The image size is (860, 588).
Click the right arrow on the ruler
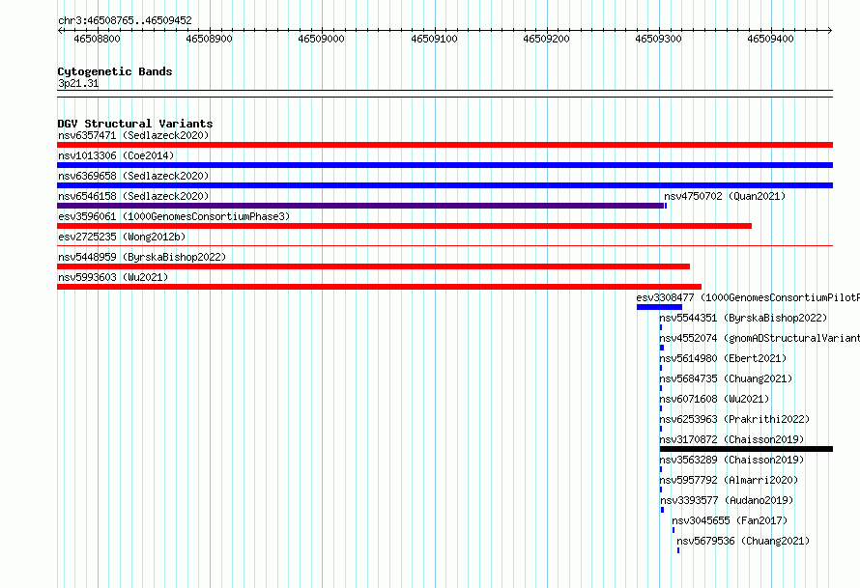tap(830, 30)
